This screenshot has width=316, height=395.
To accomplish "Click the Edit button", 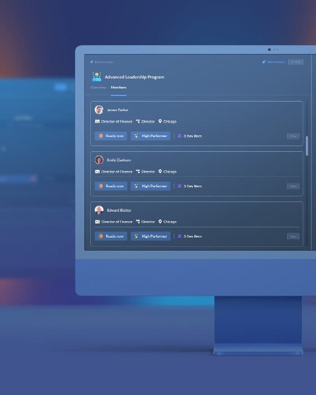I will click(296, 62).
